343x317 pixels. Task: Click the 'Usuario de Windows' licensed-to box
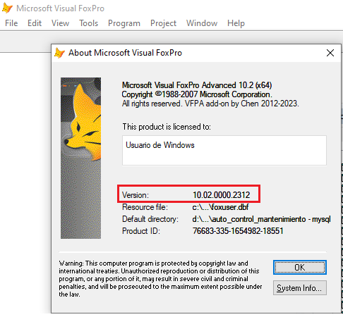click(x=224, y=150)
